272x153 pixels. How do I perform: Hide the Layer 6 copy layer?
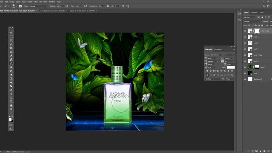[245, 31]
